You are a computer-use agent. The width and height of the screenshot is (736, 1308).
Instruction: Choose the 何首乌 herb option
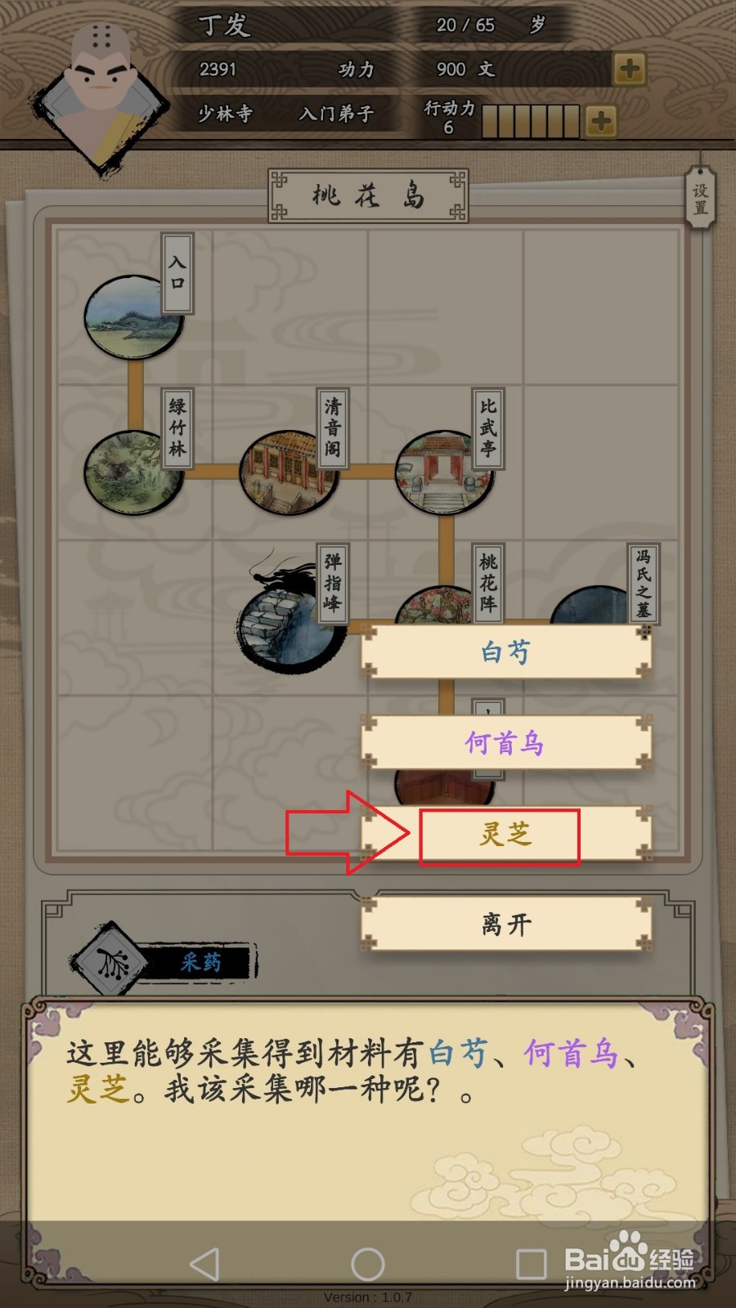[x=505, y=742]
